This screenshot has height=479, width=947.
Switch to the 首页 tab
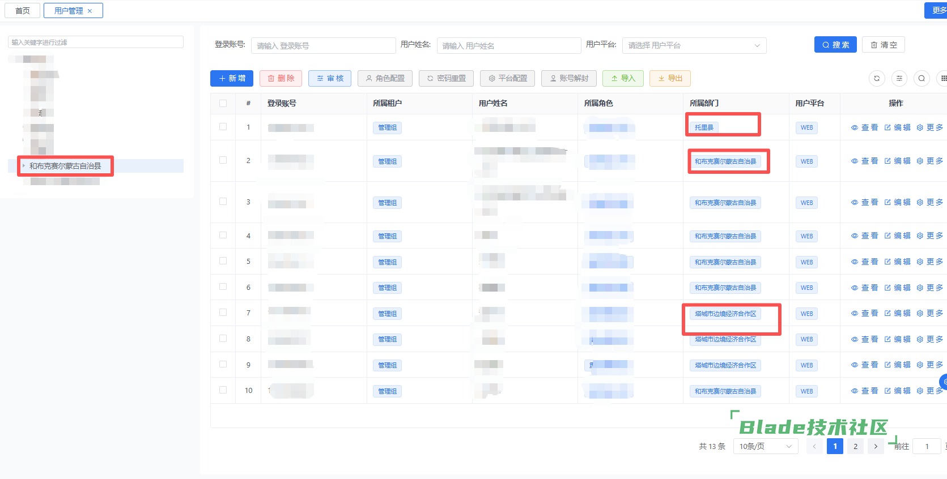[x=23, y=11]
